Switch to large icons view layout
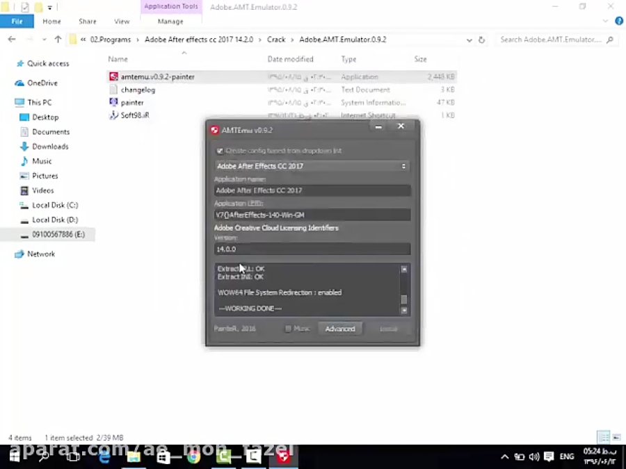 coord(617,437)
